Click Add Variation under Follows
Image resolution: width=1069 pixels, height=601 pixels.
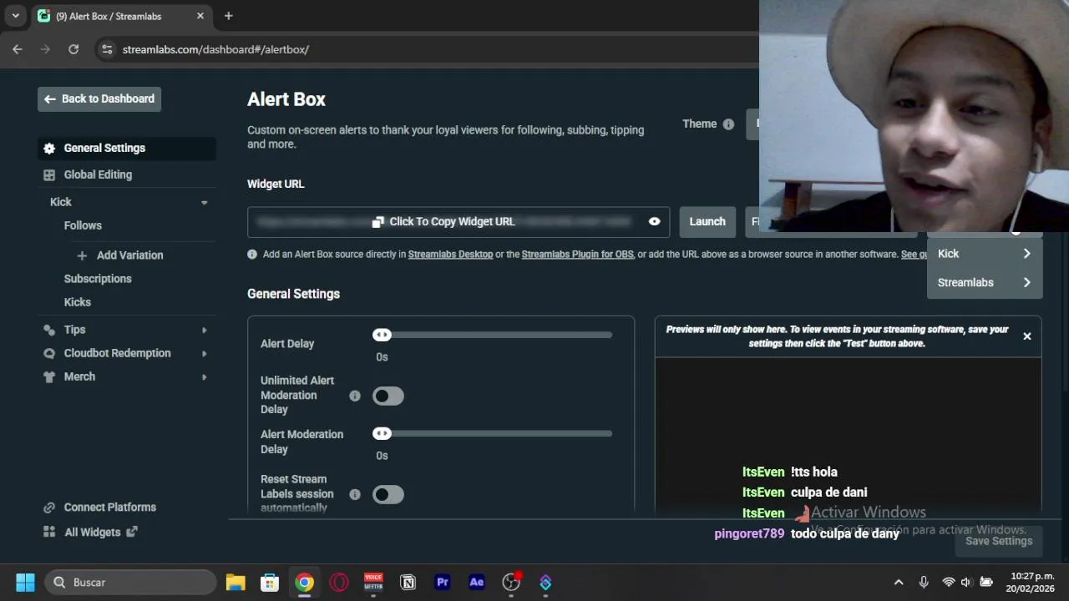pos(129,255)
